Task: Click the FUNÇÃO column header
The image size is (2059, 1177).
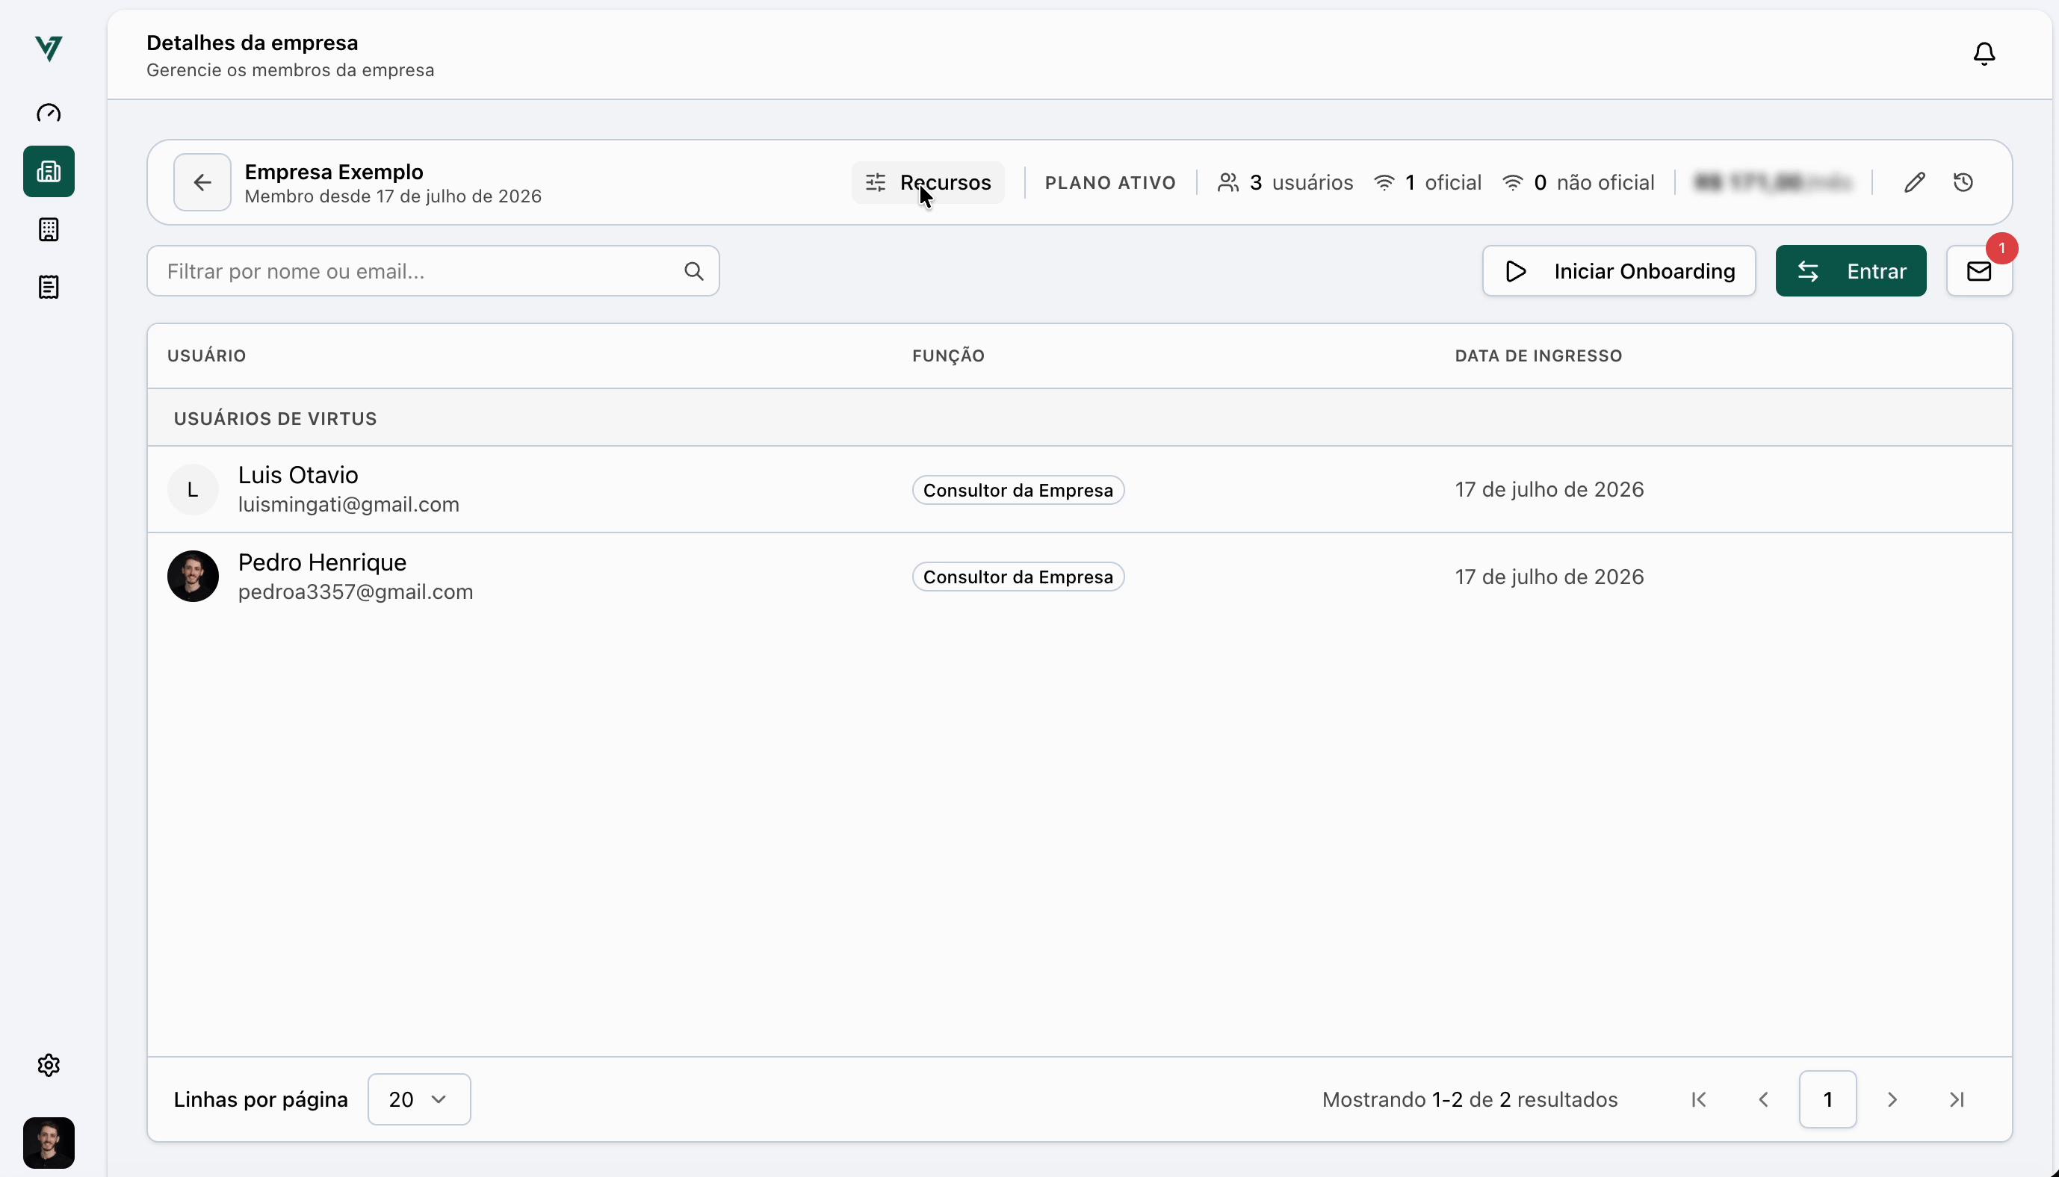Action: pos(948,355)
